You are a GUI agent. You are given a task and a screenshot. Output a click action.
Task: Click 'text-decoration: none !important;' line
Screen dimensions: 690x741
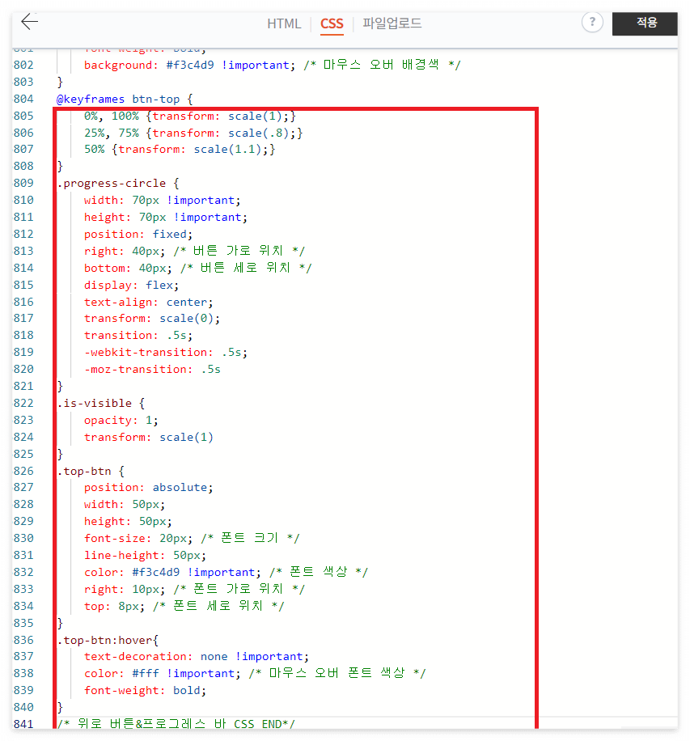[196, 657]
